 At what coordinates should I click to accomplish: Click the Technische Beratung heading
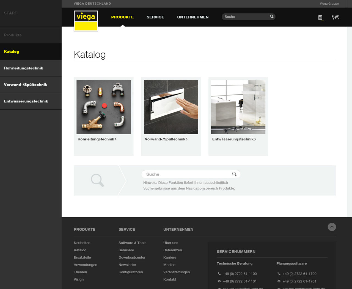[235, 263]
